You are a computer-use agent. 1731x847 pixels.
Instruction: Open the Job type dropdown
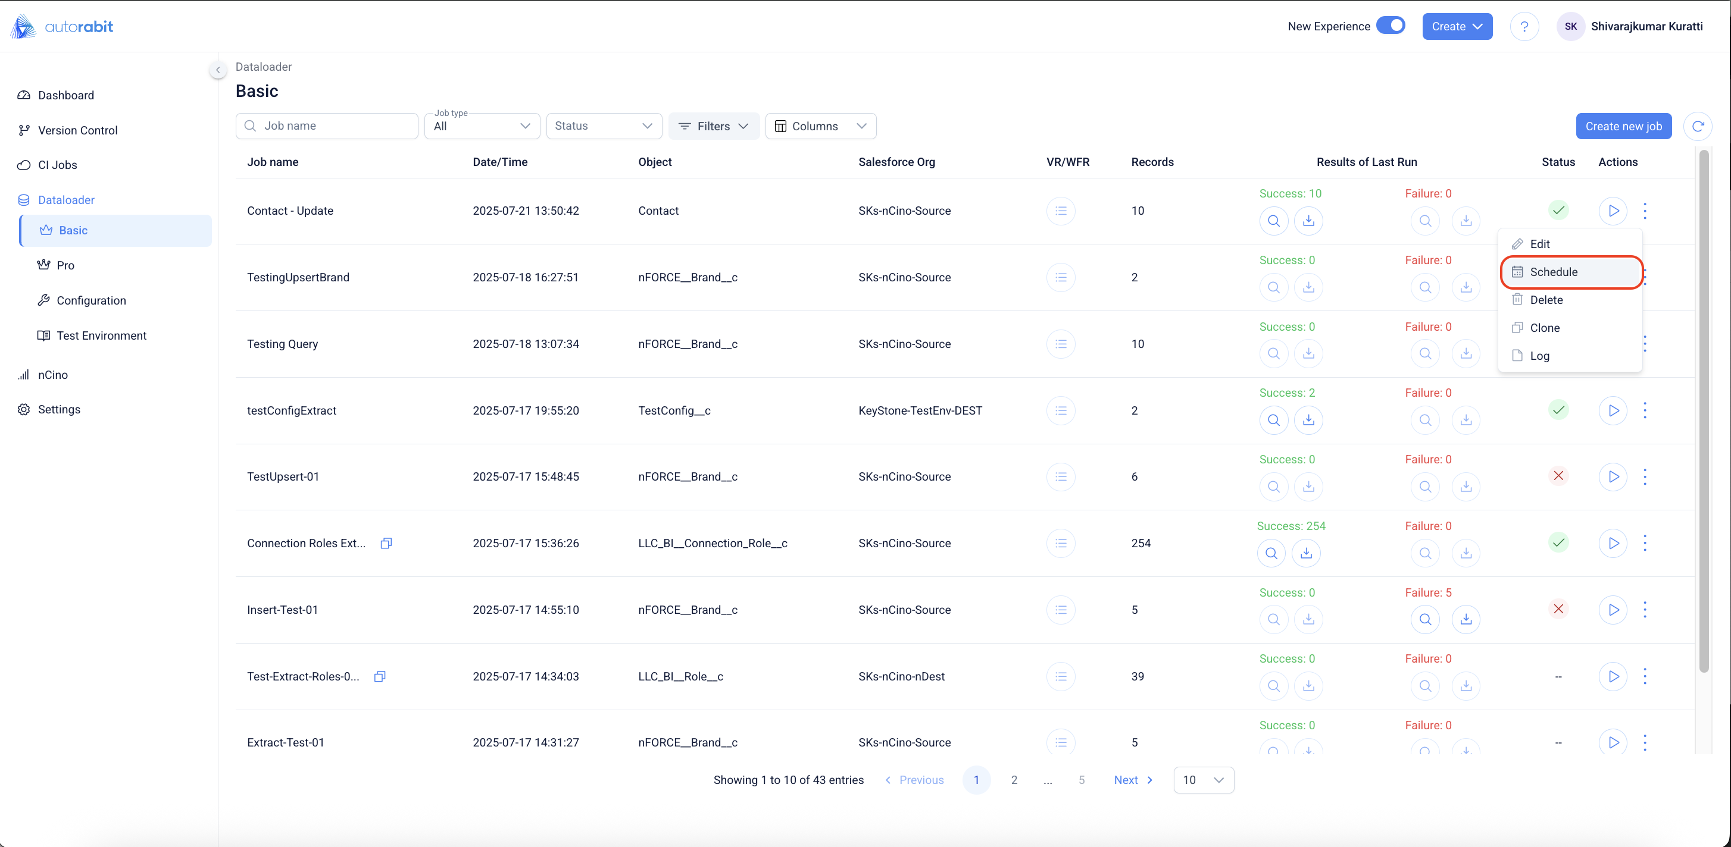(x=482, y=126)
